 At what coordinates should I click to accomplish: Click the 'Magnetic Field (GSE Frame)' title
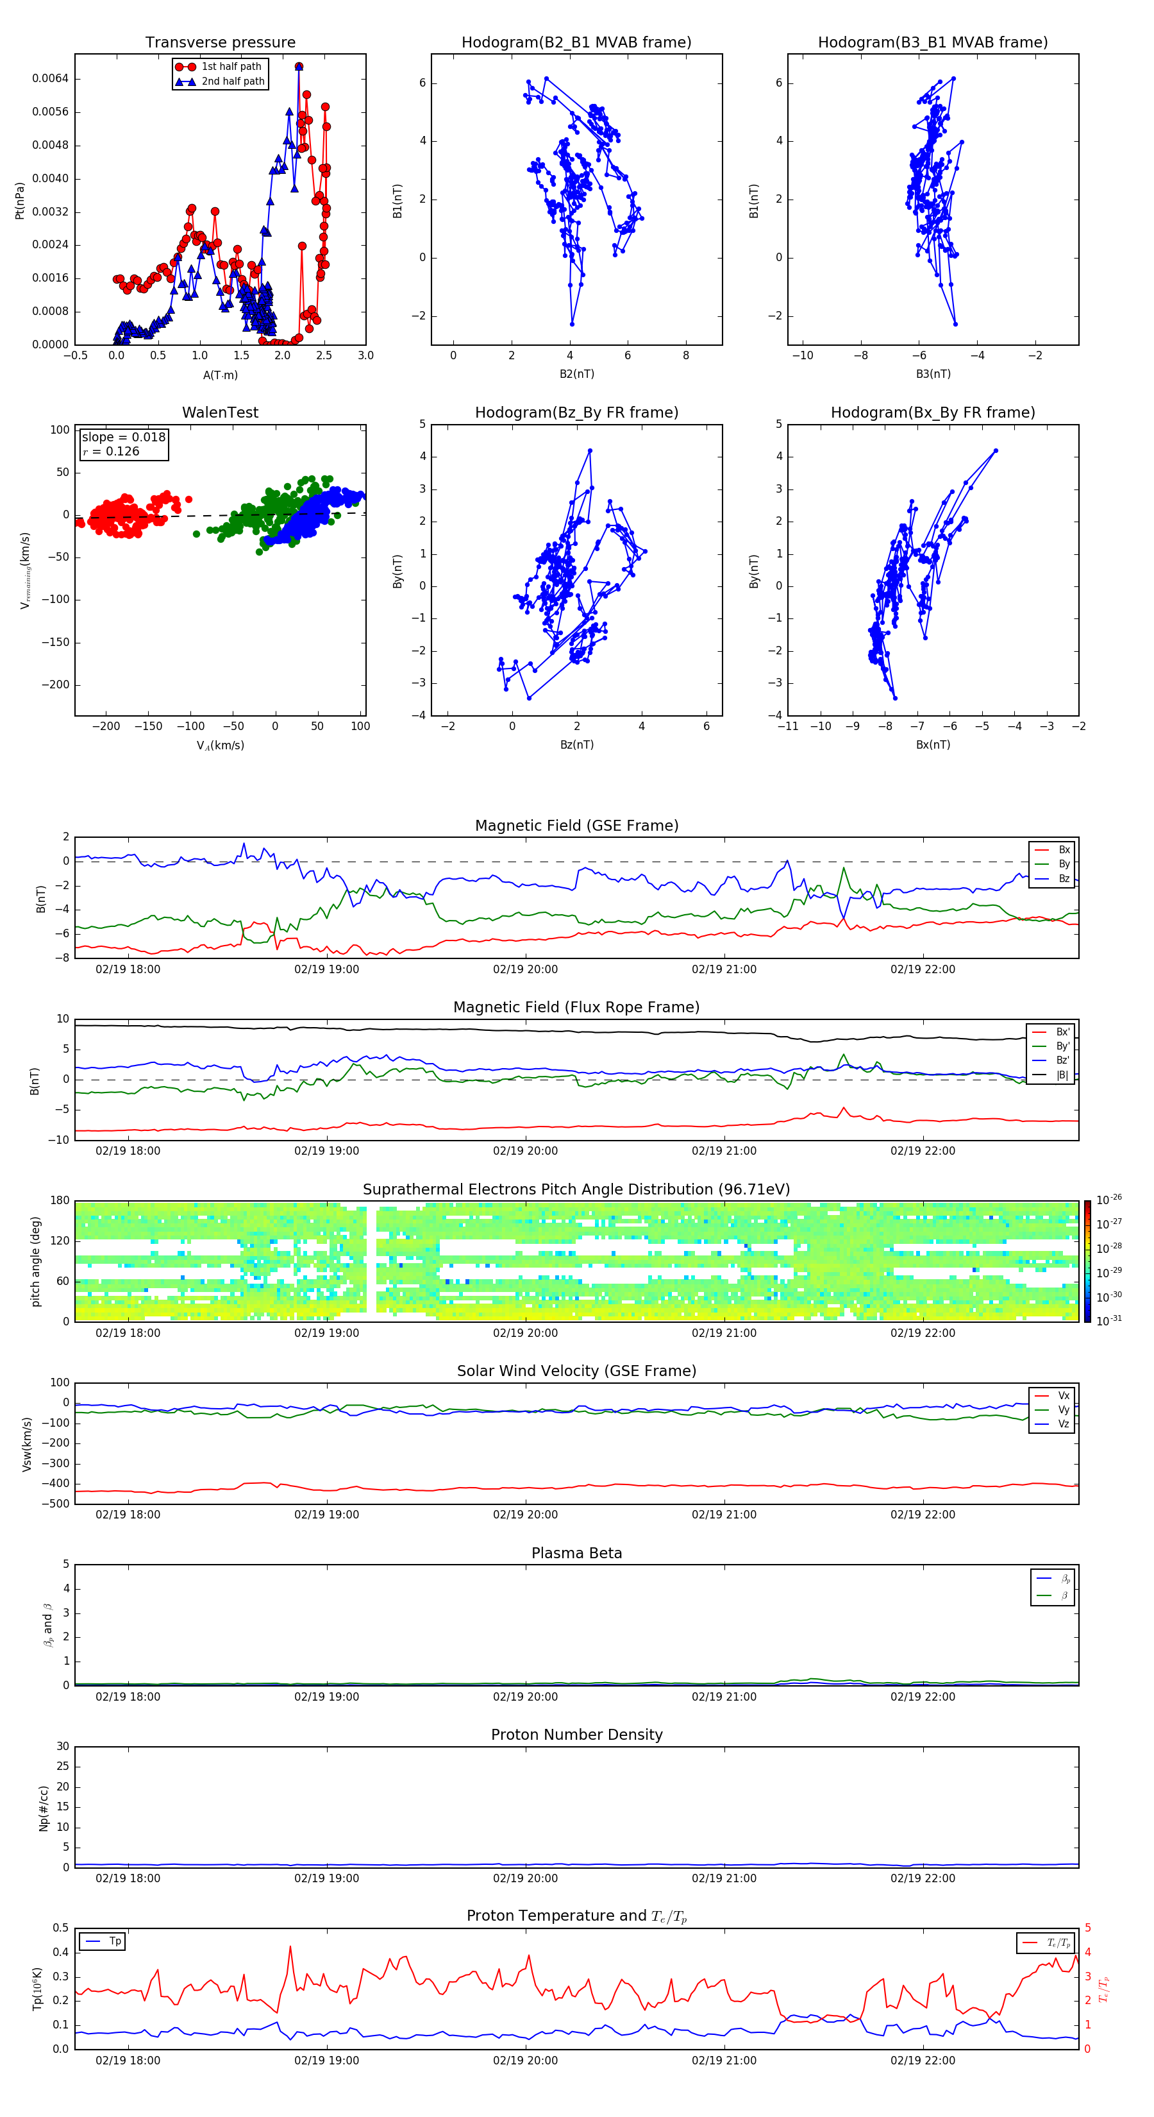point(576,826)
